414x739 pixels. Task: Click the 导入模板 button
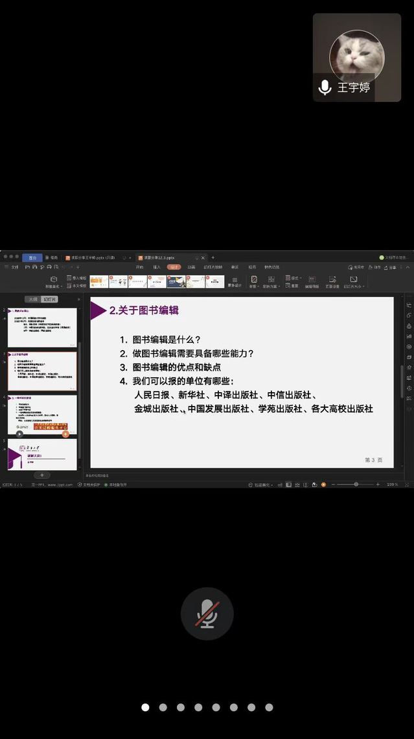pos(76,278)
